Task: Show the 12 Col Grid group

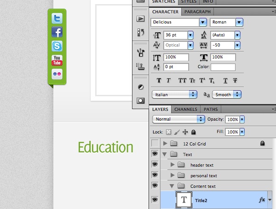Action: click(x=155, y=143)
